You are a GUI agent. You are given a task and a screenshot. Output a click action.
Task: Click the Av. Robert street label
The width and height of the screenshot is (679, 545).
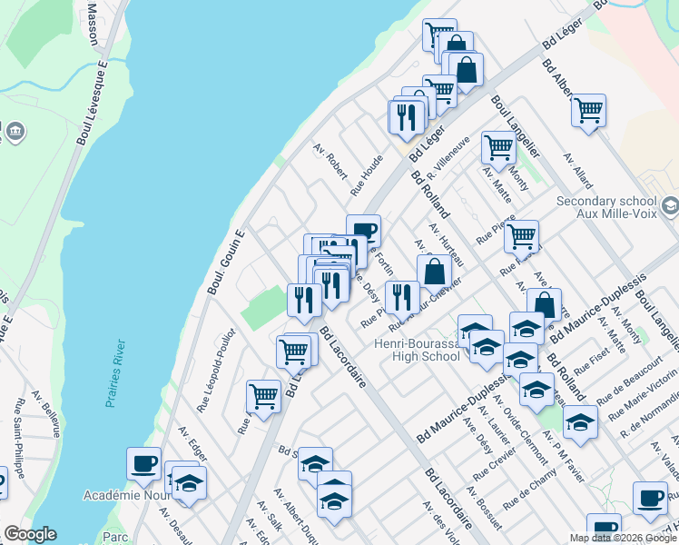pyautogui.click(x=330, y=162)
